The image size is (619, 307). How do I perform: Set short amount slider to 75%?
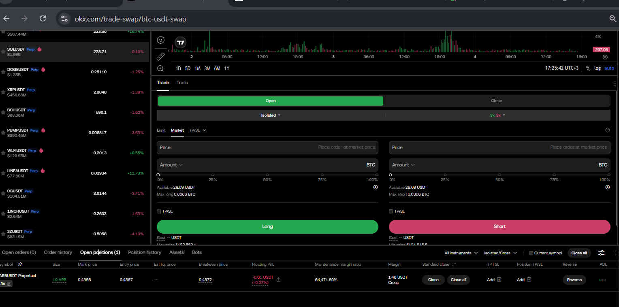(x=554, y=175)
